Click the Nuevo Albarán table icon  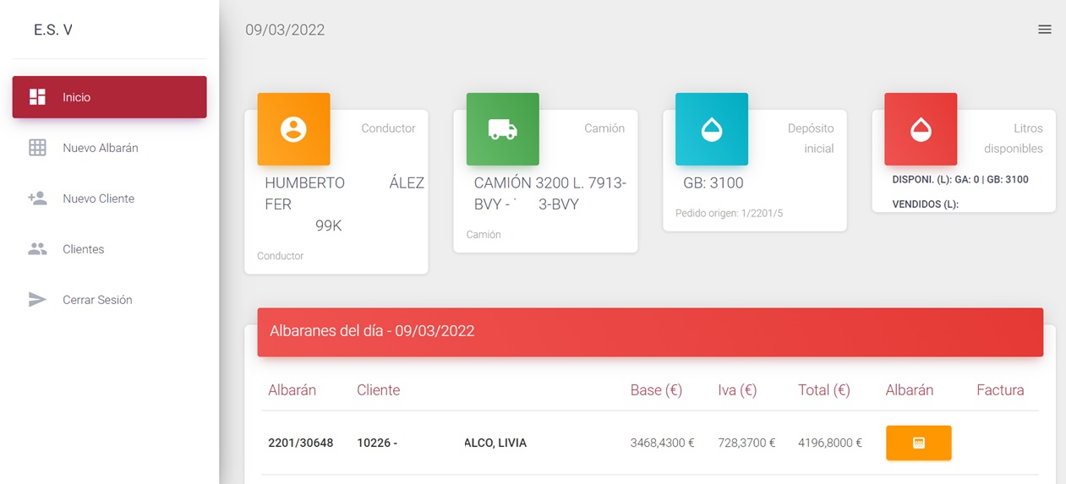pyautogui.click(x=37, y=148)
